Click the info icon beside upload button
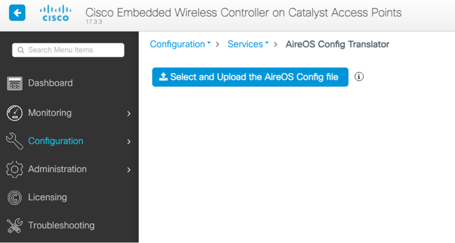The width and height of the screenshot is (455, 243). (x=359, y=77)
